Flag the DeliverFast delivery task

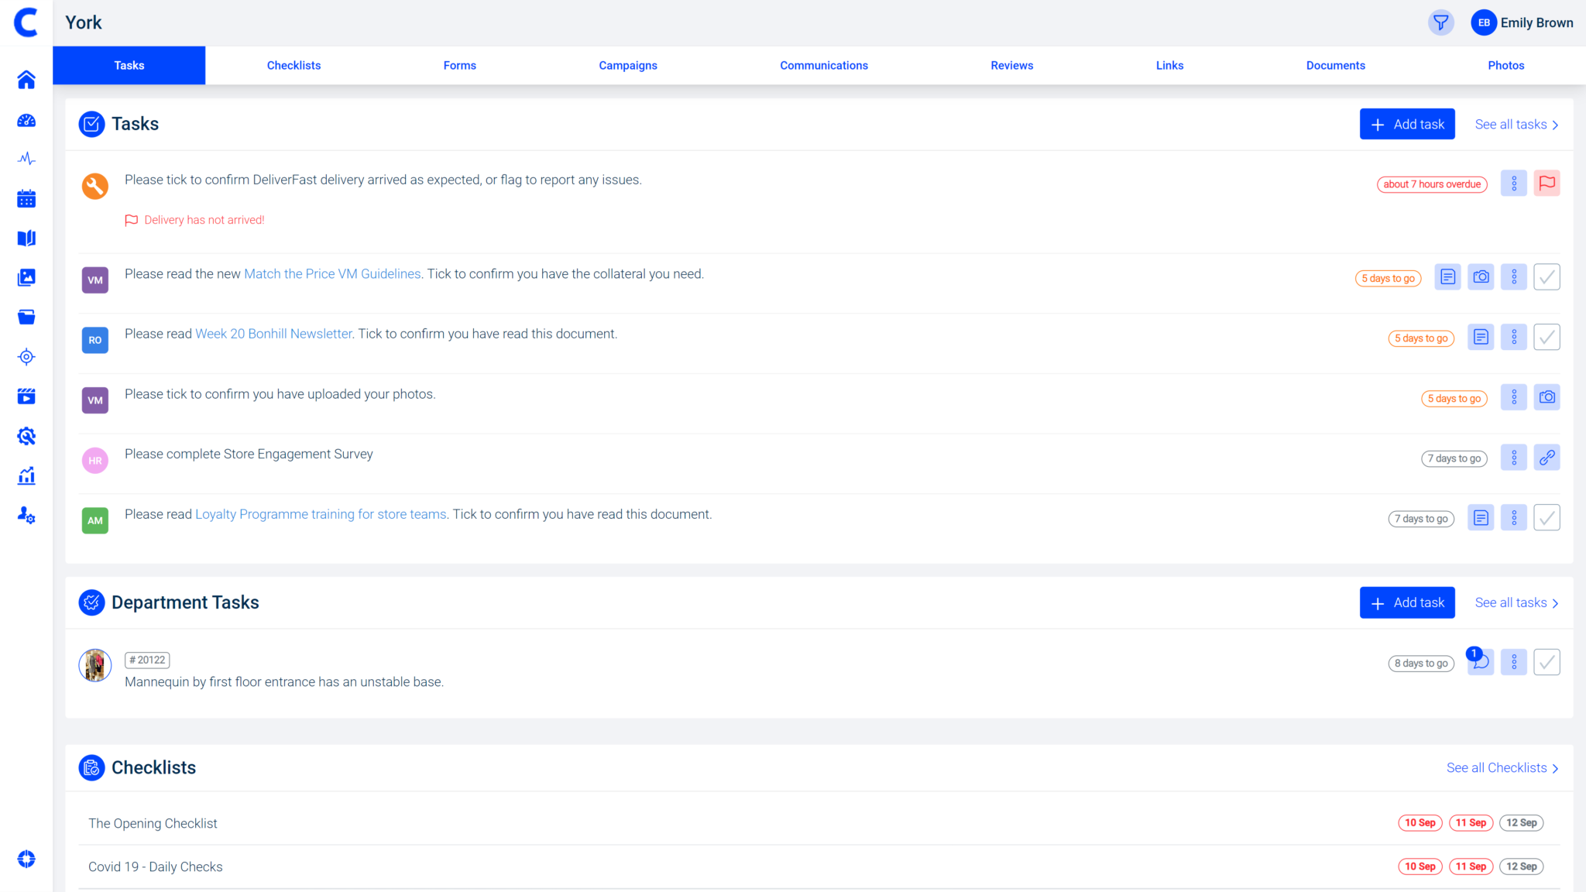pos(1547,184)
